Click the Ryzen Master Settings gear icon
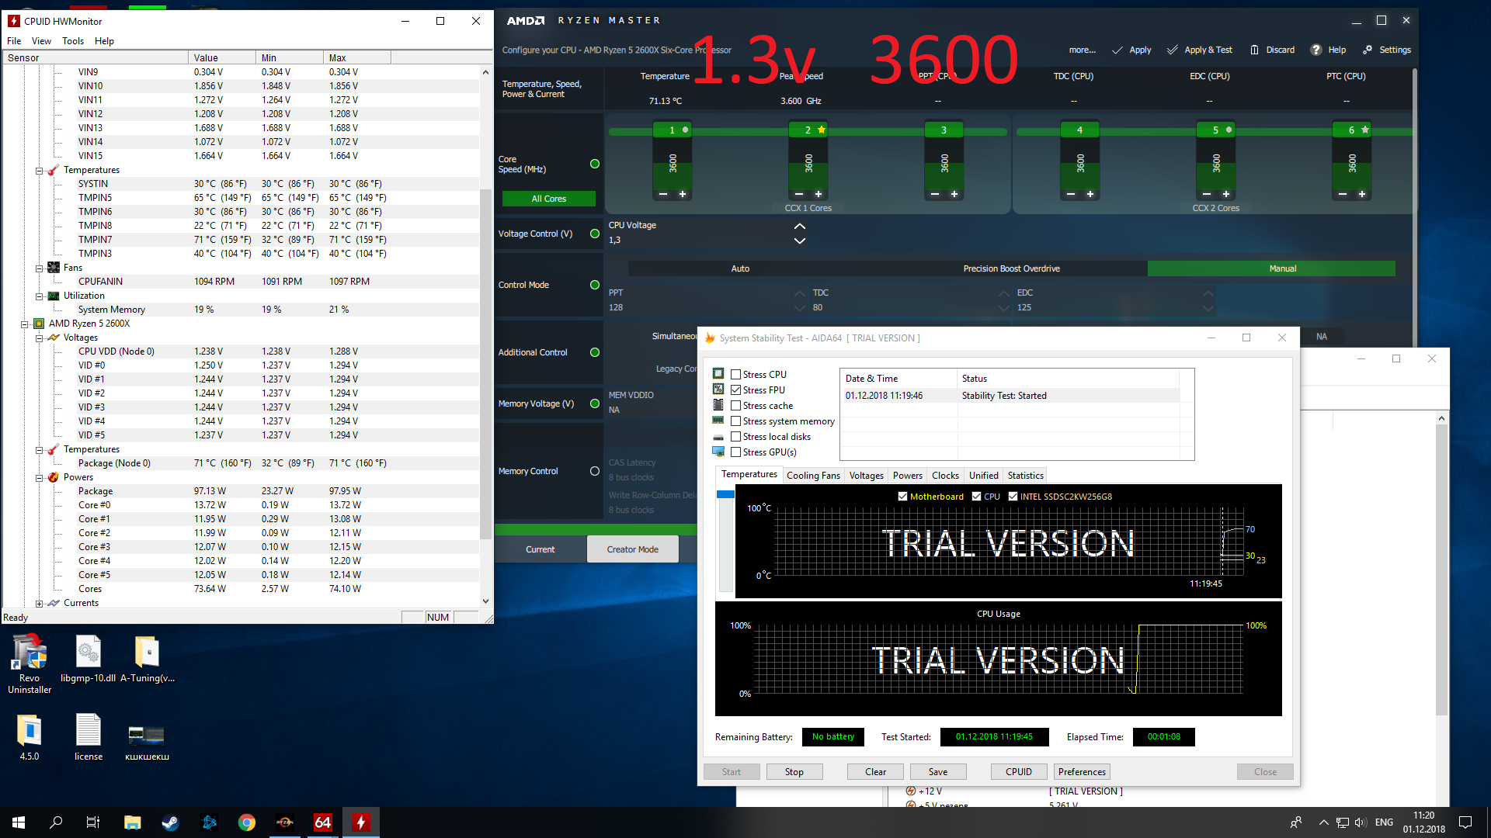Image resolution: width=1491 pixels, height=838 pixels. pyautogui.click(x=1368, y=50)
